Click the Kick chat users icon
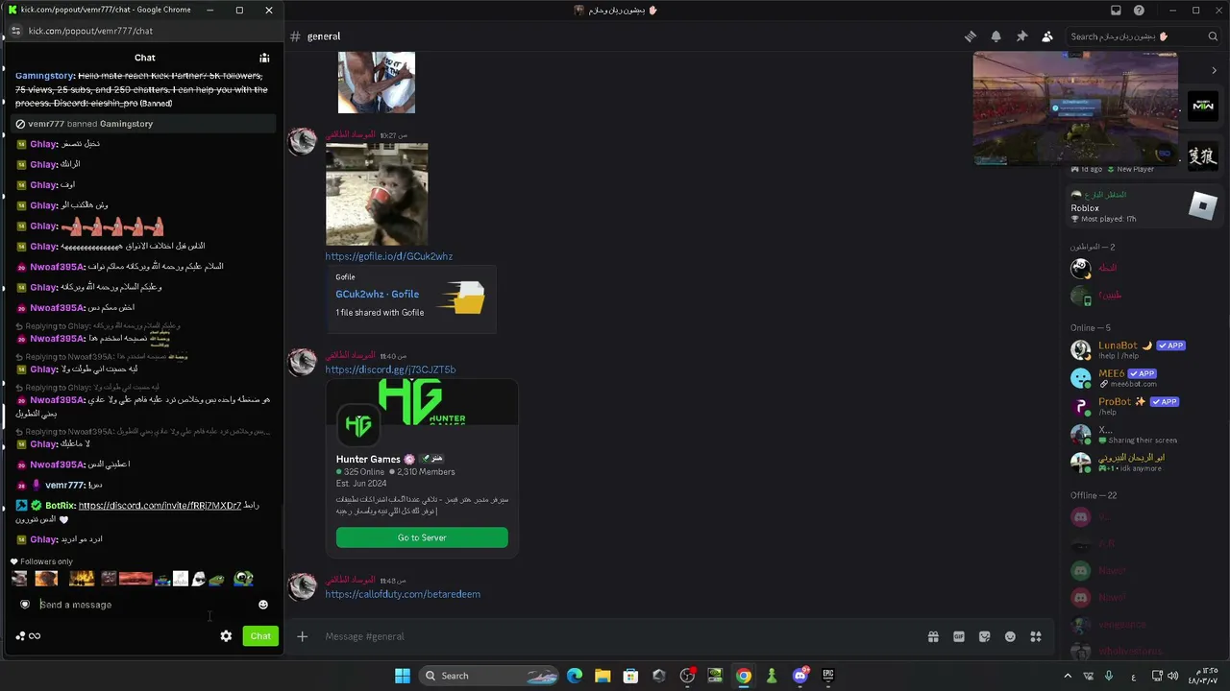This screenshot has width=1230, height=691. click(264, 58)
